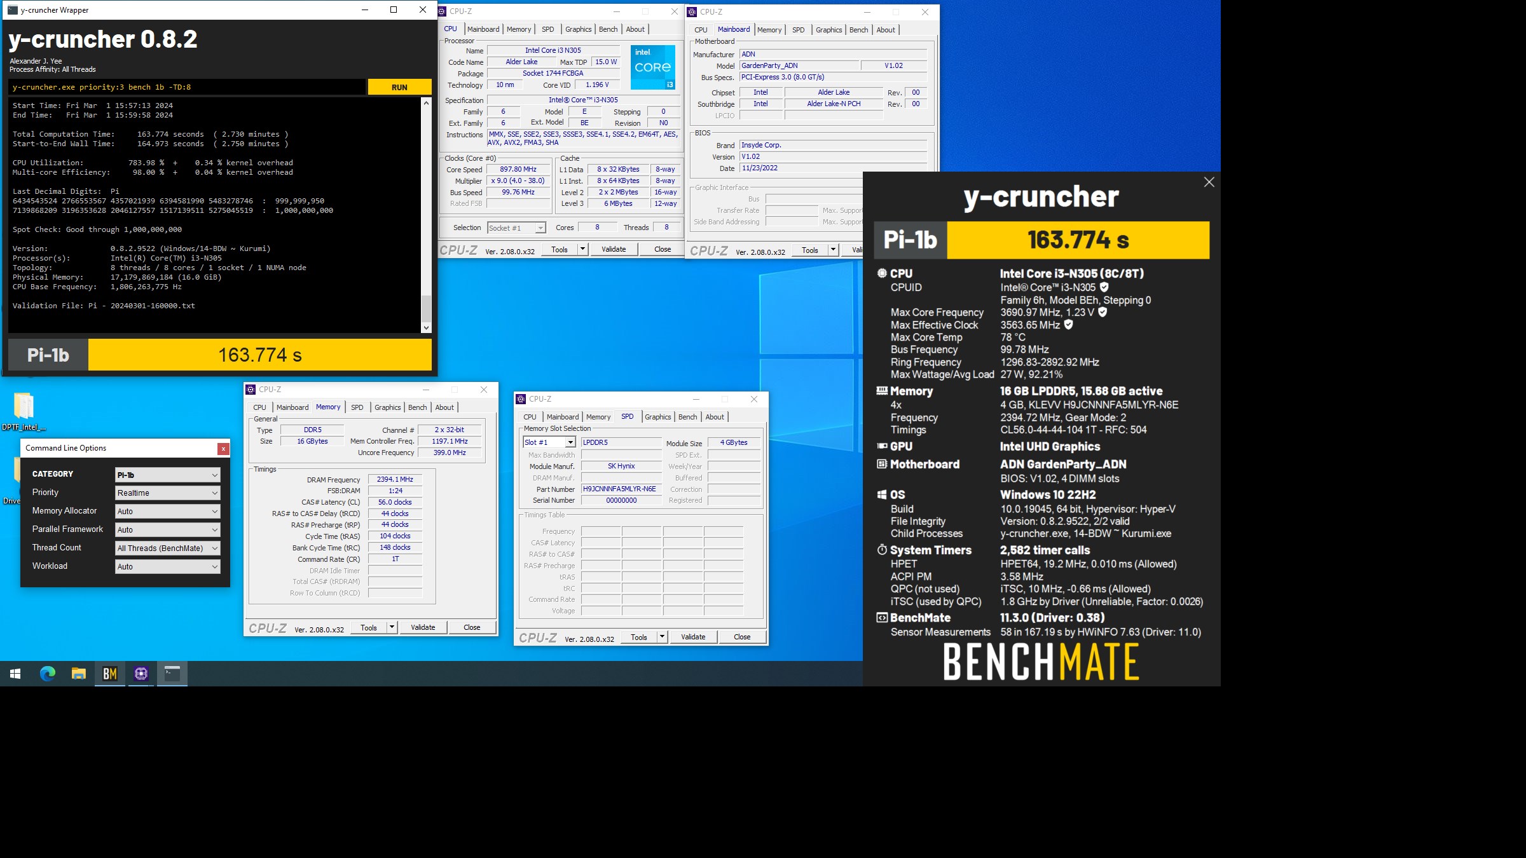Screen dimensions: 1526x858
Task: Click the Memory section icon in BenchMate panel
Action: (882, 391)
